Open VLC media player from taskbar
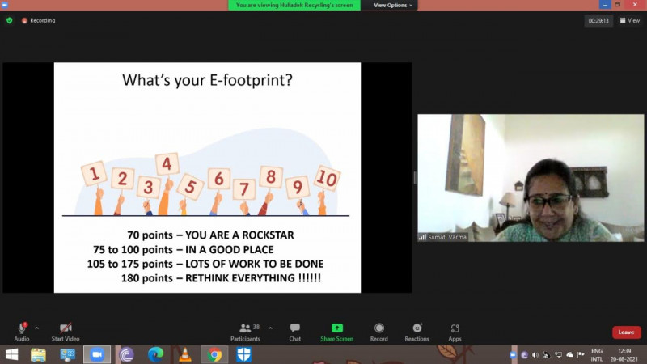 point(184,354)
